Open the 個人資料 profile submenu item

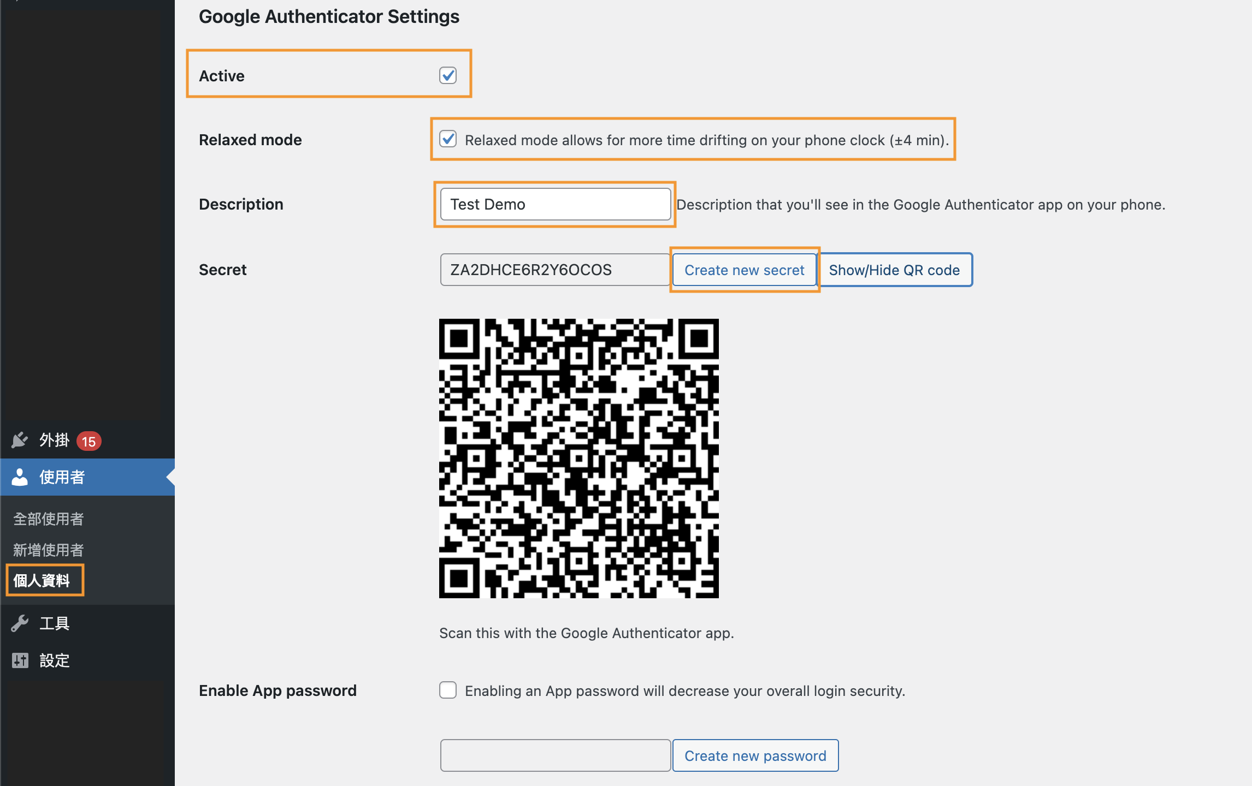[42, 580]
